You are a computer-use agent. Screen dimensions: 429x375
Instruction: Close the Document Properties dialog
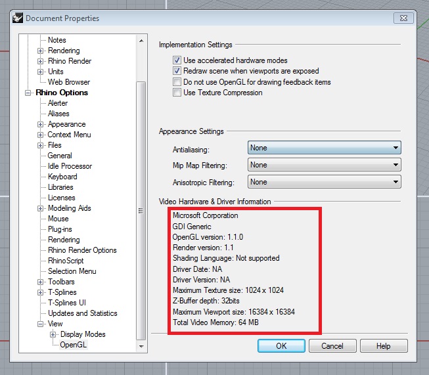[403, 18]
